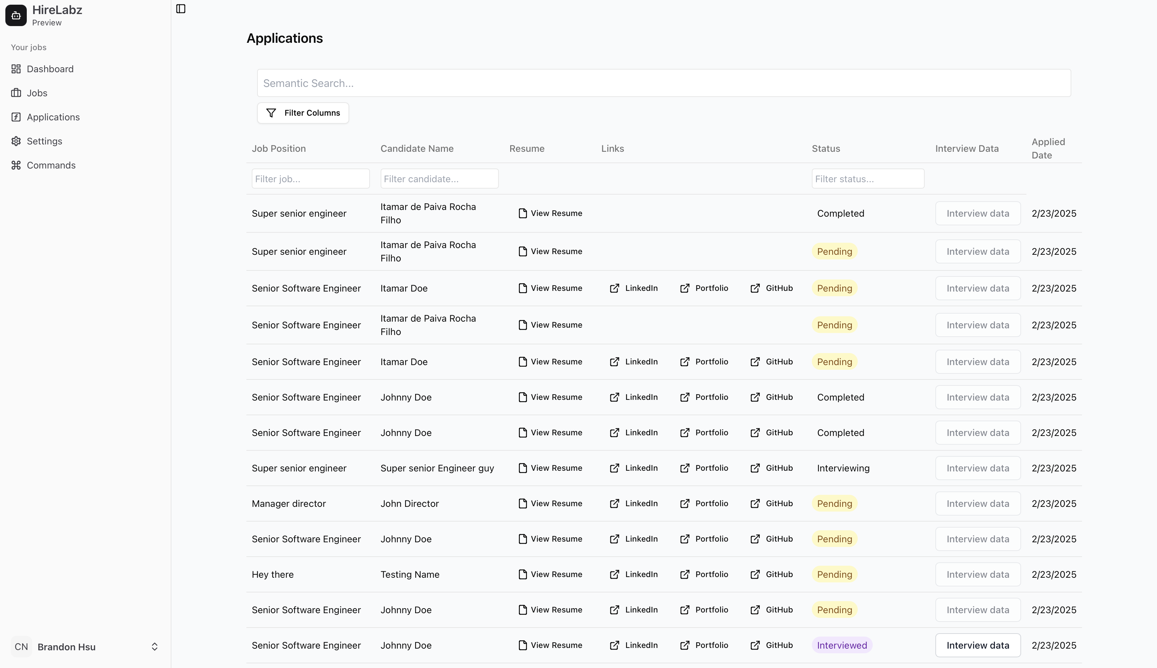The width and height of the screenshot is (1157, 668).
Task: Expand the Brandon Hsu account switcher chevron
Action: (x=155, y=647)
